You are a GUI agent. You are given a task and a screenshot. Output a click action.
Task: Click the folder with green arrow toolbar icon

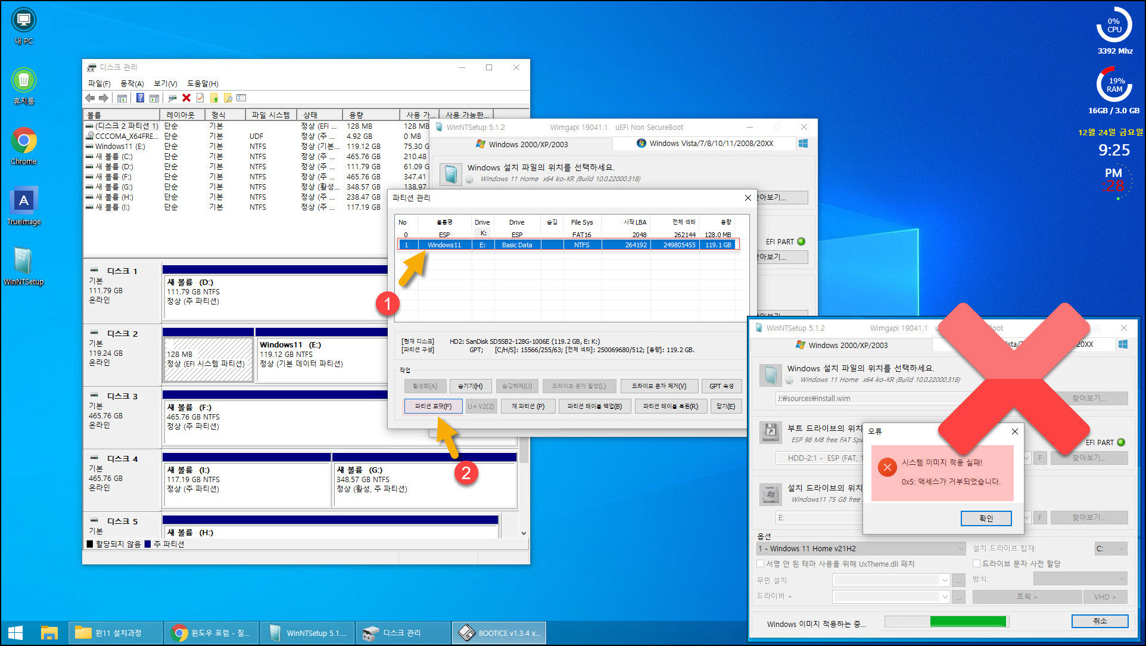point(214,98)
